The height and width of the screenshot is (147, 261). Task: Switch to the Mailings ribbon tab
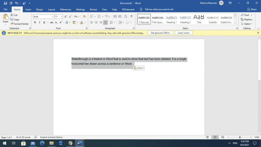click(x=80, y=9)
